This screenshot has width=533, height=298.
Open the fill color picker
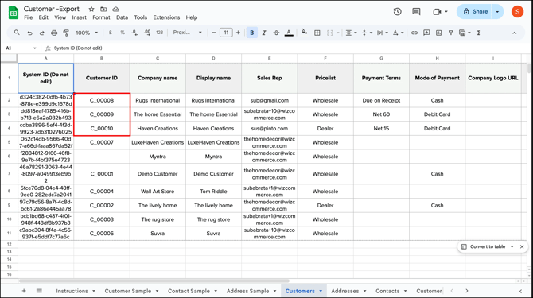tap(304, 33)
